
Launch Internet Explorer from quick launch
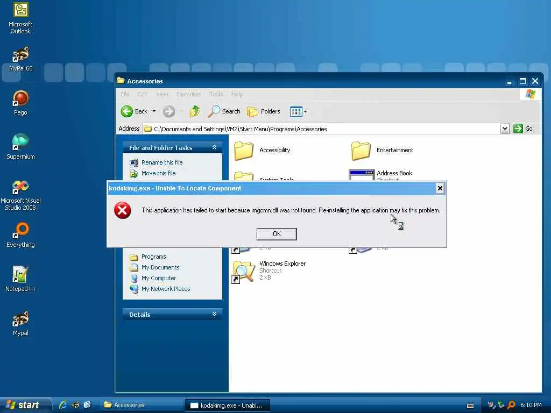click(x=63, y=405)
